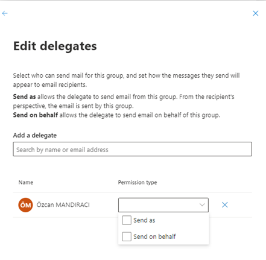Click the ÖM avatar circle
266x260 pixels.
click(x=25, y=205)
